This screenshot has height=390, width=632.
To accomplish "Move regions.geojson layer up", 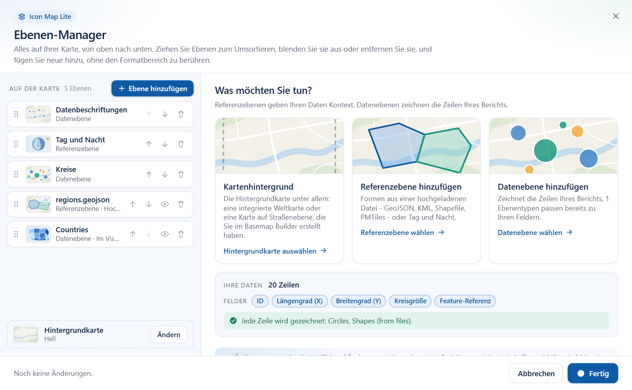I will tap(133, 204).
